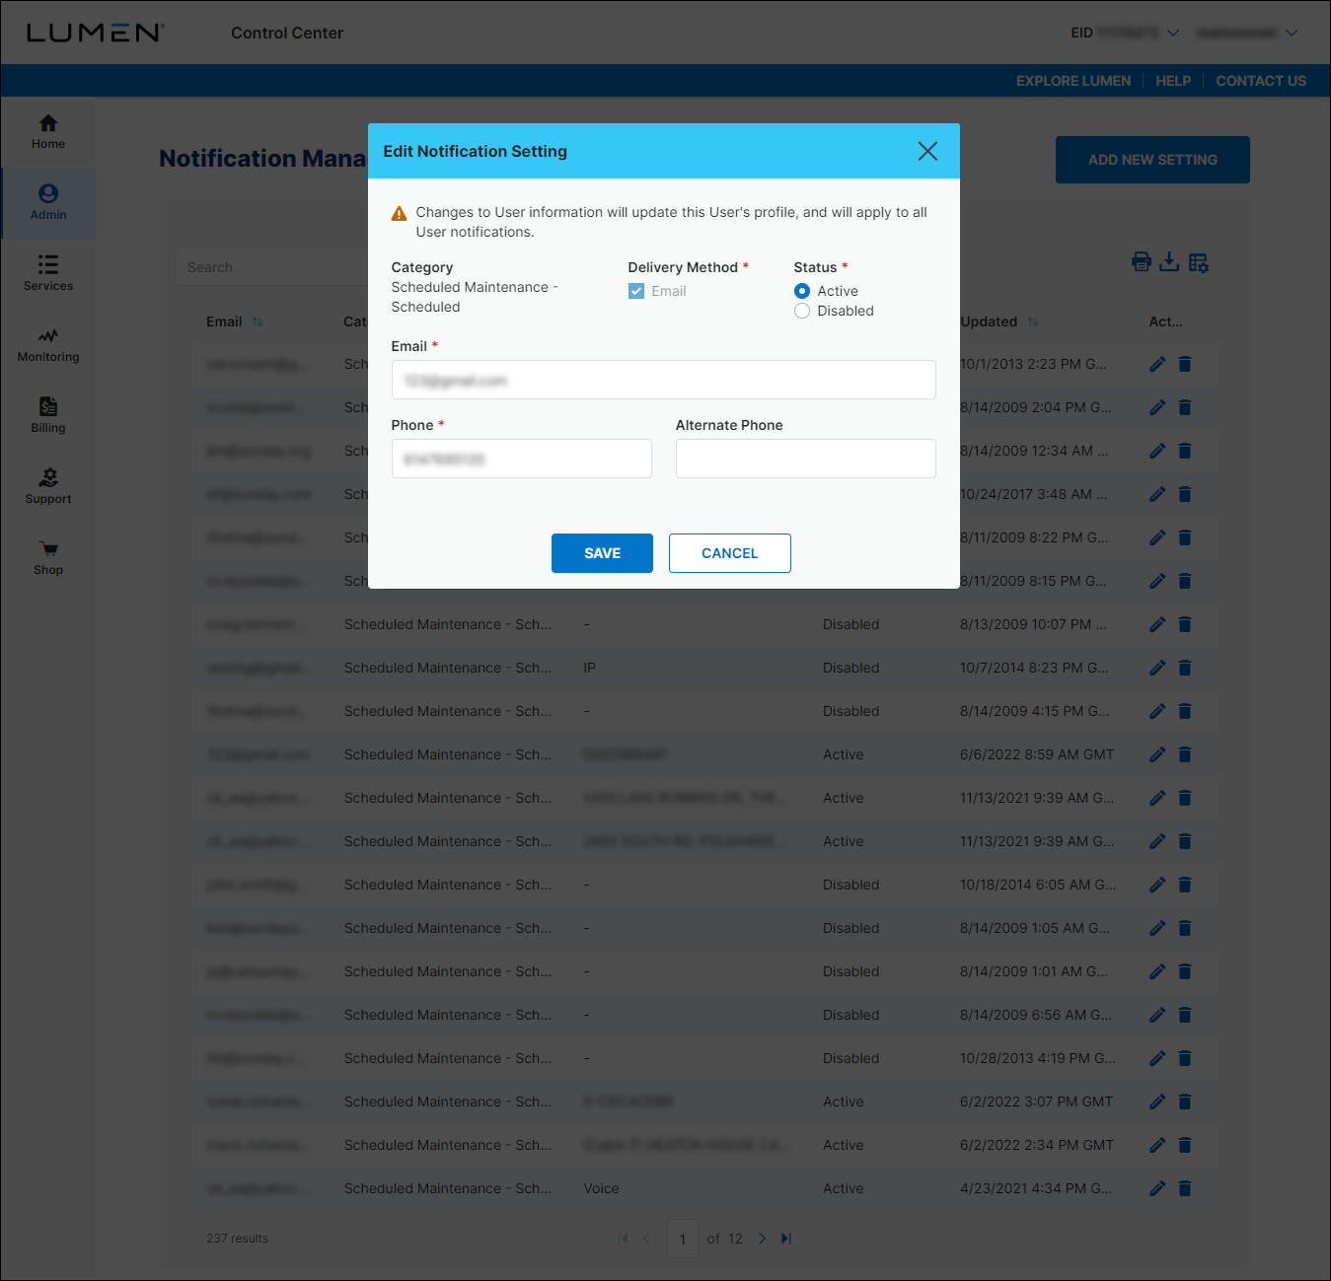Click the Alternate Phone input field
This screenshot has height=1281, width=1331.
[x=805, y=459]
